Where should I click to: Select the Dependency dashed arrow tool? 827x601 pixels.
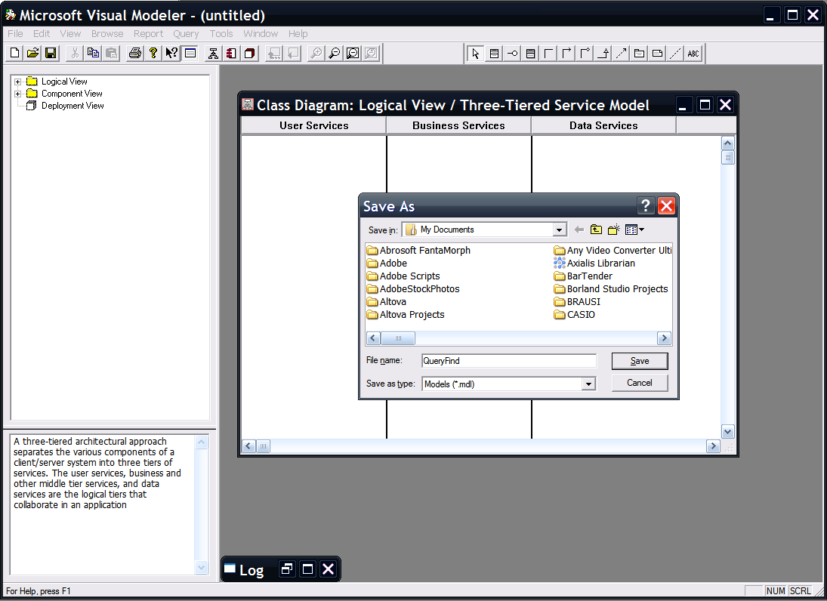pos(621,53)
